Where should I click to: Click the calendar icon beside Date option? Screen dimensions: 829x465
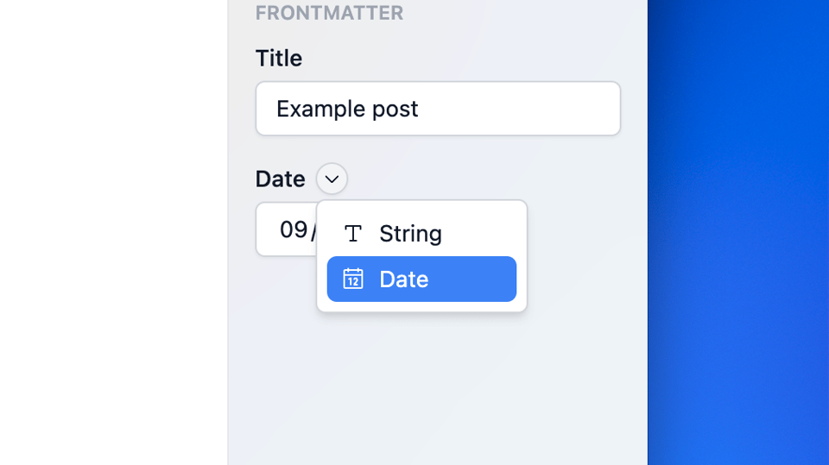pos(352,279)
